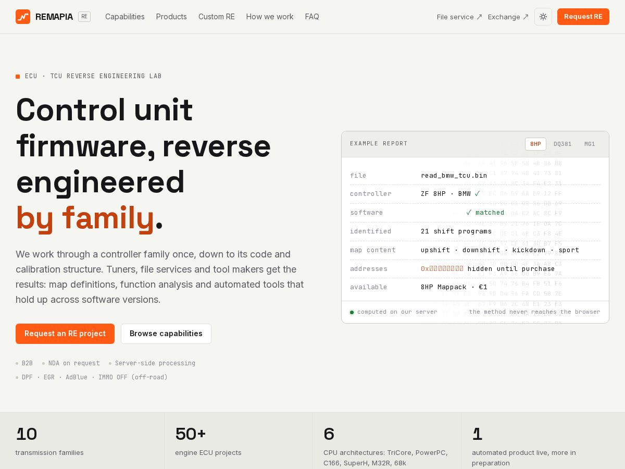Click the hidden until purchase address text
Viewport: 625px width, 469px height.
click(511, 269)
